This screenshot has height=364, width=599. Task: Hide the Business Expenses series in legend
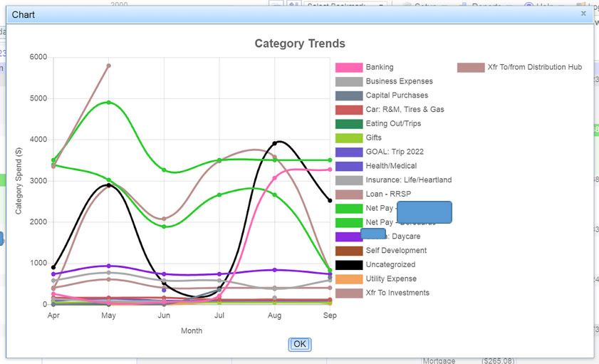pyautogui.click(x=349, y=81)
